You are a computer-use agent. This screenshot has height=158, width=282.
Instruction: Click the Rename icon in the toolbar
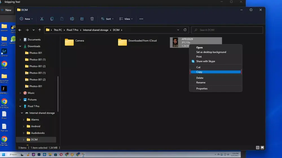(72, 19)
